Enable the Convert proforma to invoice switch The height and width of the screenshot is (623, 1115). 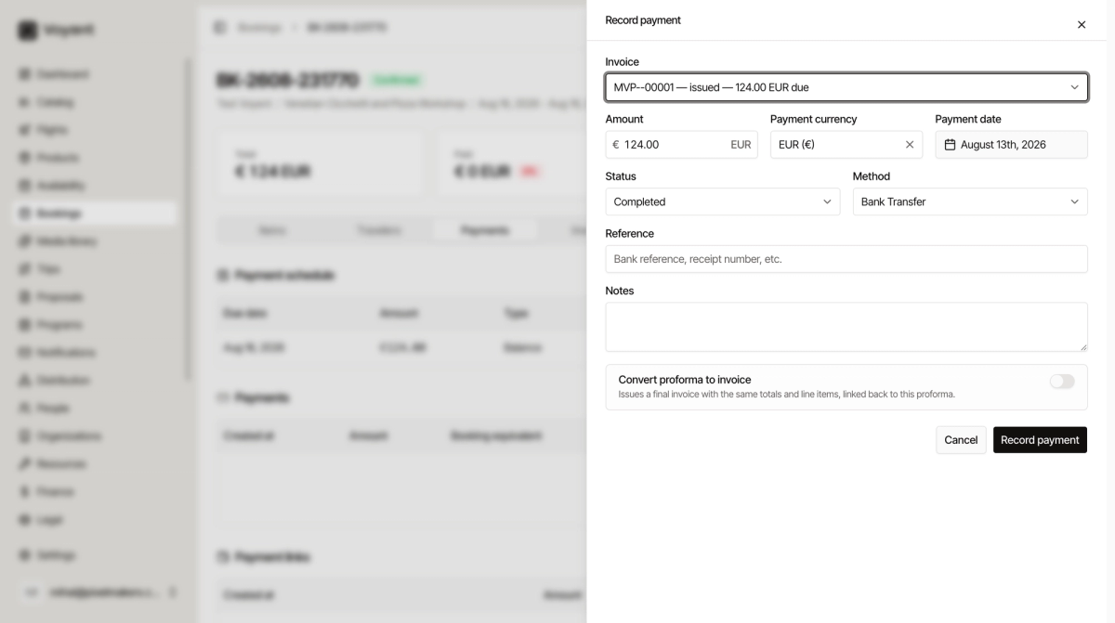click(x=1062, y=382)
